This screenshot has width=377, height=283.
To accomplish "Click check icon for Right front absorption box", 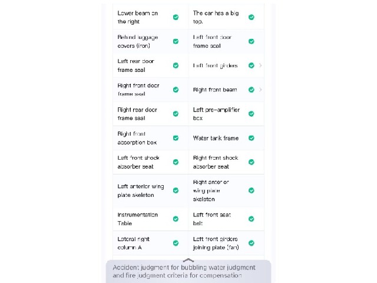I will click(x=176, y=138).
